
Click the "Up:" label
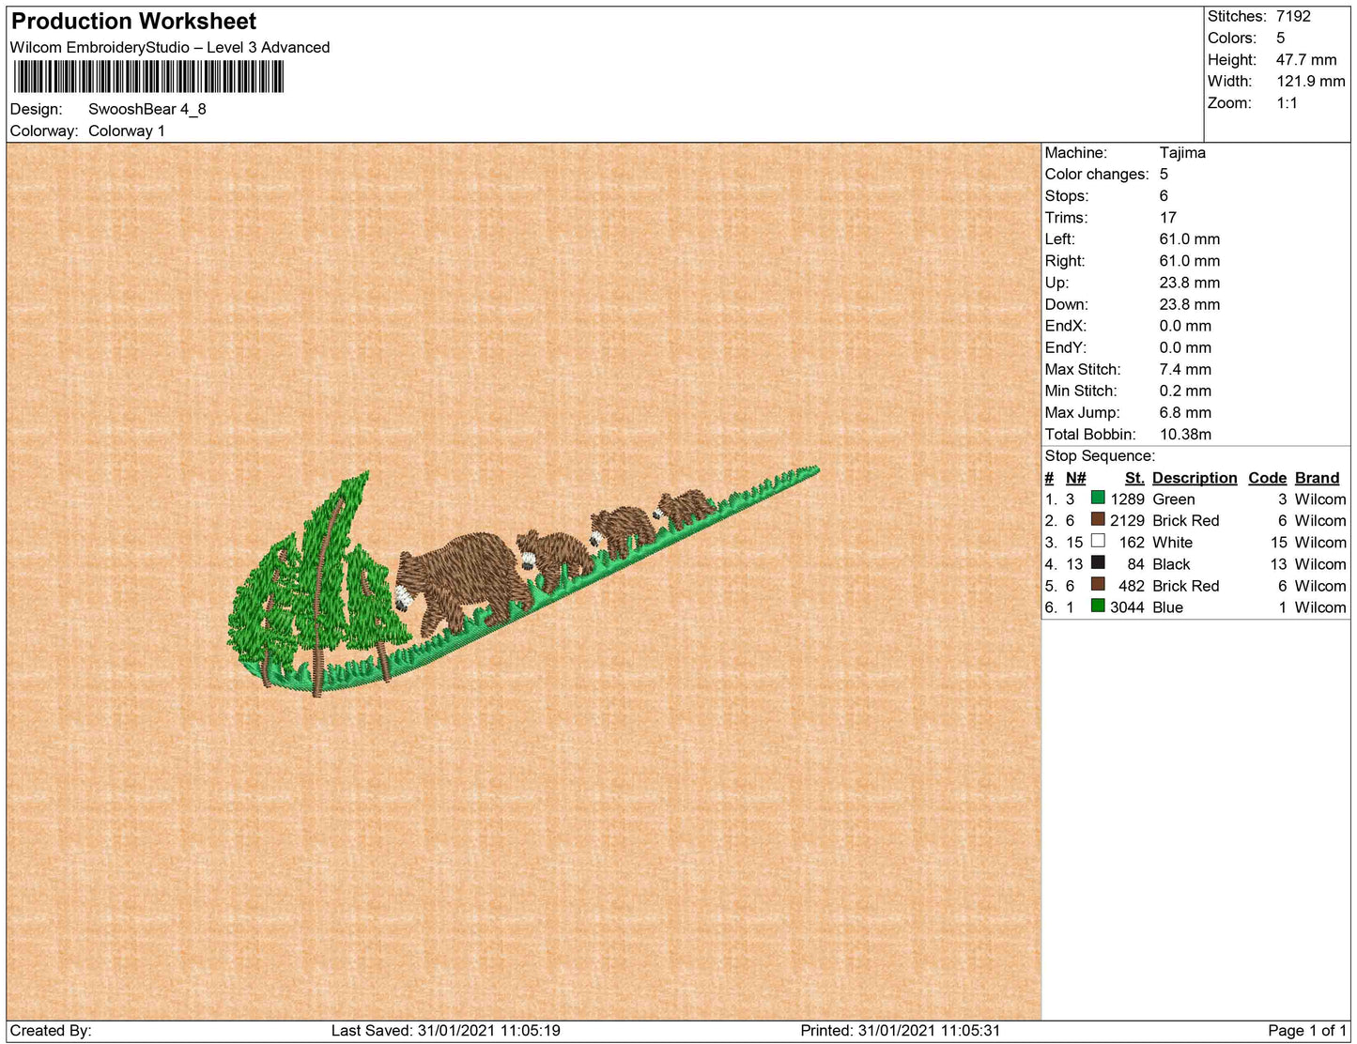(1056, 282)
